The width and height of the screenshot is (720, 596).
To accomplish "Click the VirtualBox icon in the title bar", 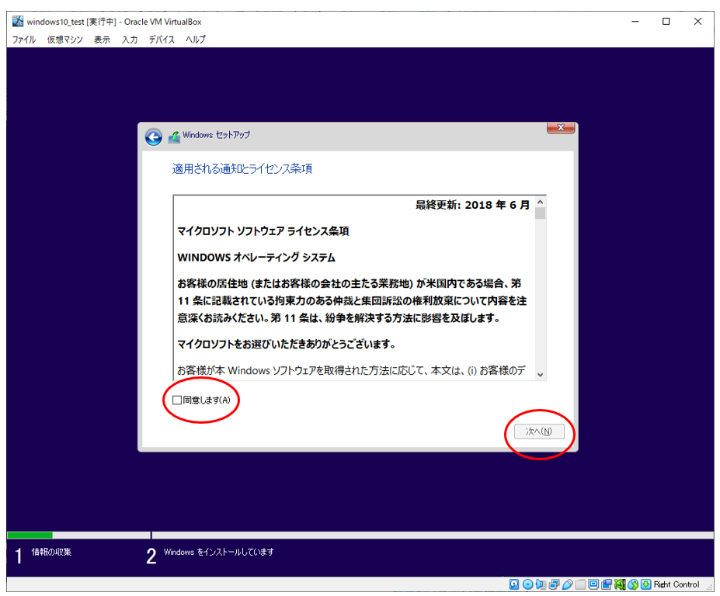I will [x=17, y=21].
